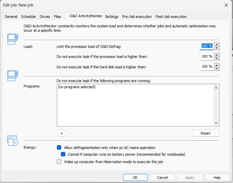Increase the O&O Defrag processor load limit
Image resolution: width=233 pixels, height=183 pixels.
click(217, 44)
